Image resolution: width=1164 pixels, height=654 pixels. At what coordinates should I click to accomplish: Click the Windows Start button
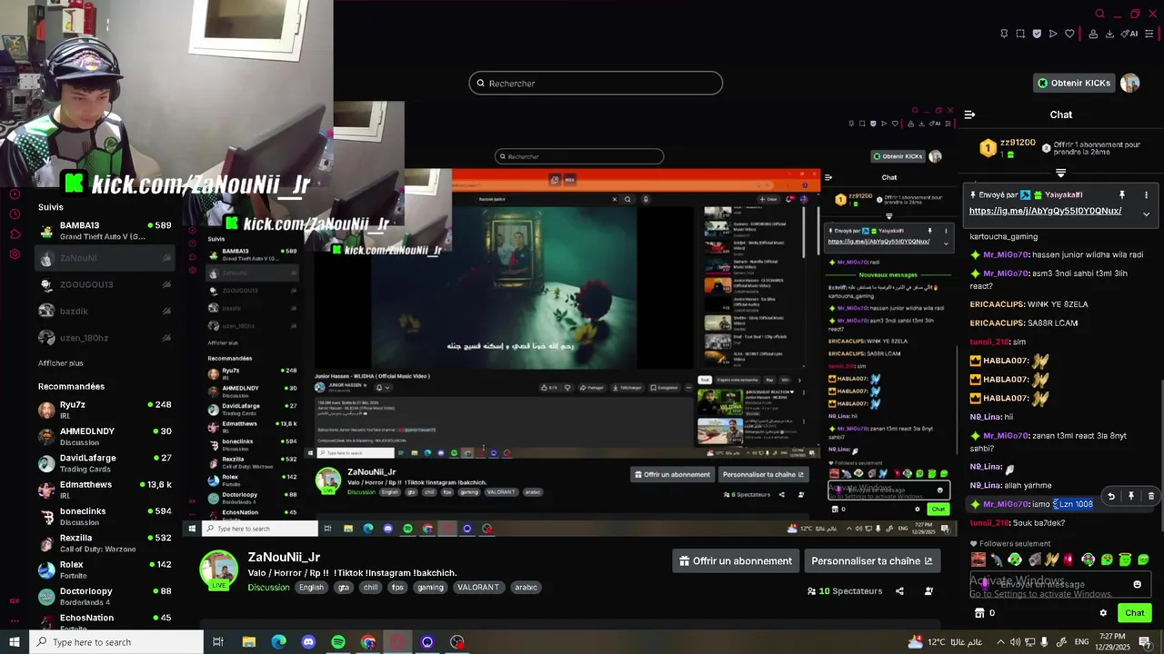click(x=15, y=642)
